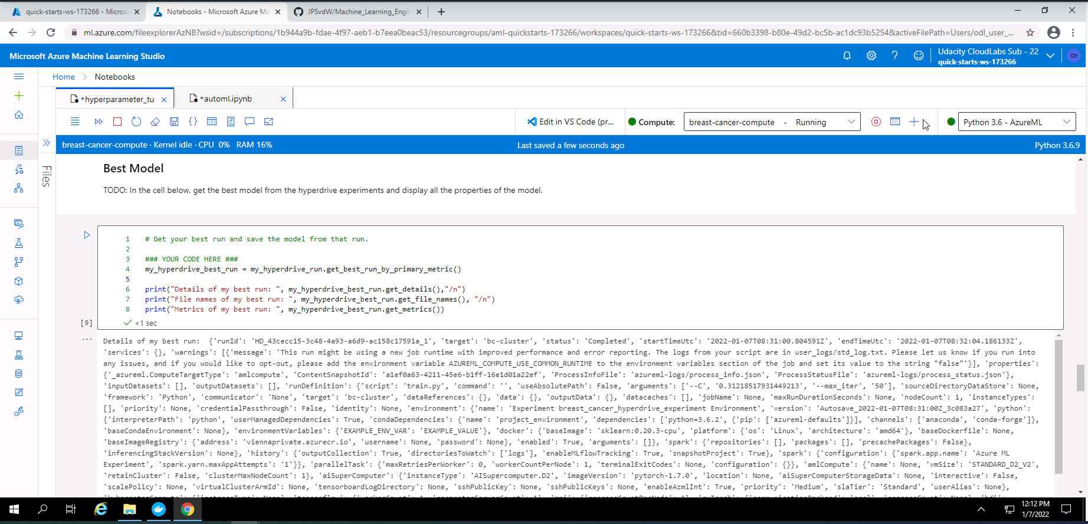
Task: Open File Explorer from the taskbar
Action: [130, 509]
